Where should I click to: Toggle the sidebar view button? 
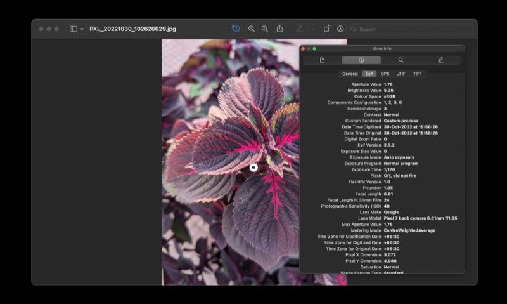(74, 29)
